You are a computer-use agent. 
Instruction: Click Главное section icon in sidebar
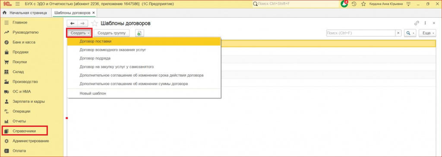(x=6, y=22)
